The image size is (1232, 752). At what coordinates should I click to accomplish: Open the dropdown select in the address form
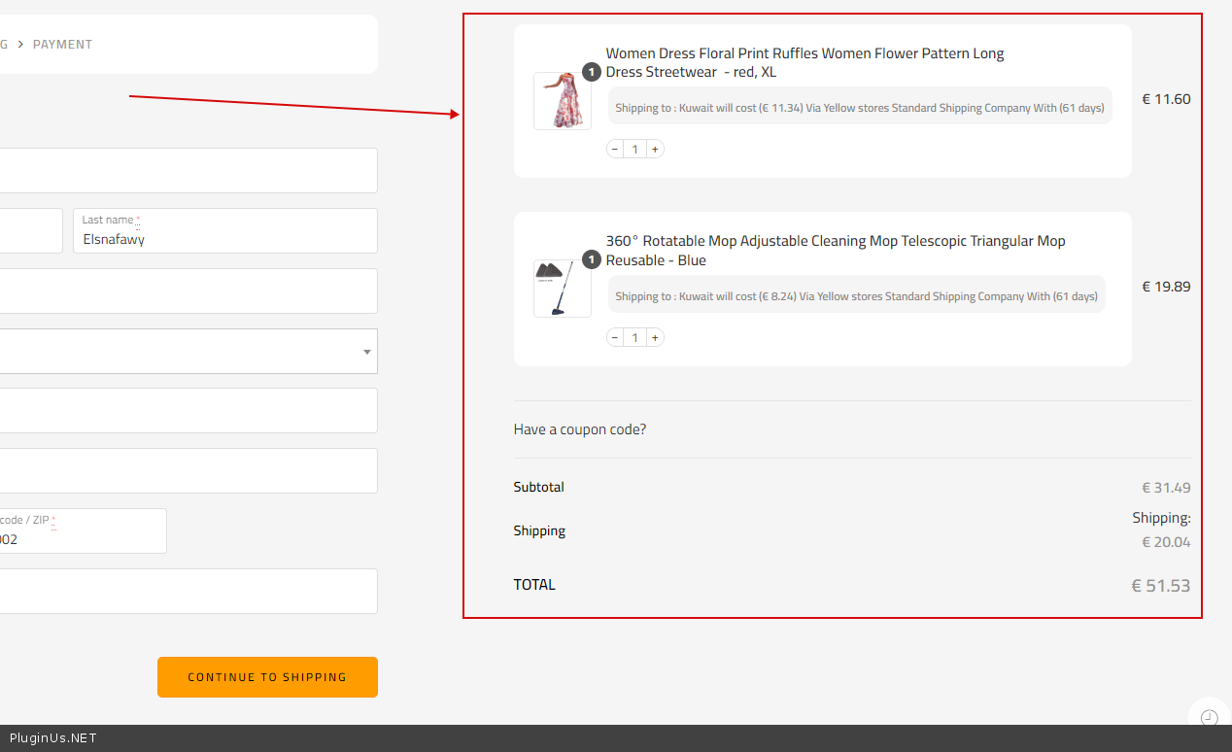185,352
